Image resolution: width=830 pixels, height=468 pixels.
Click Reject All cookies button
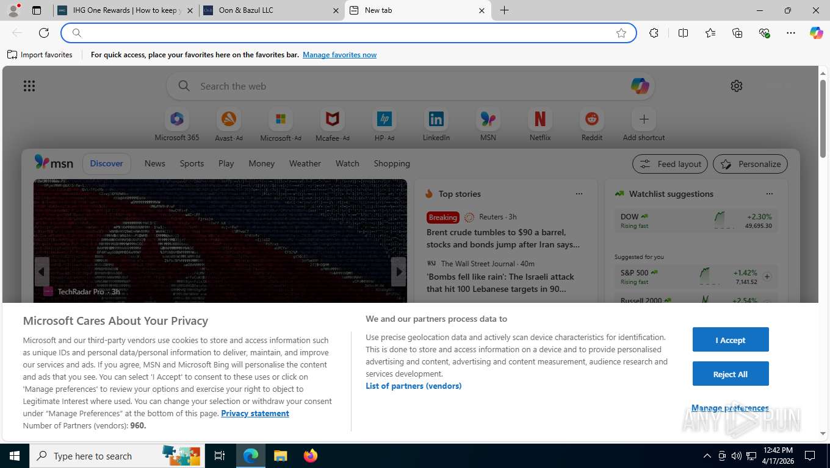[x=731, y=374]
